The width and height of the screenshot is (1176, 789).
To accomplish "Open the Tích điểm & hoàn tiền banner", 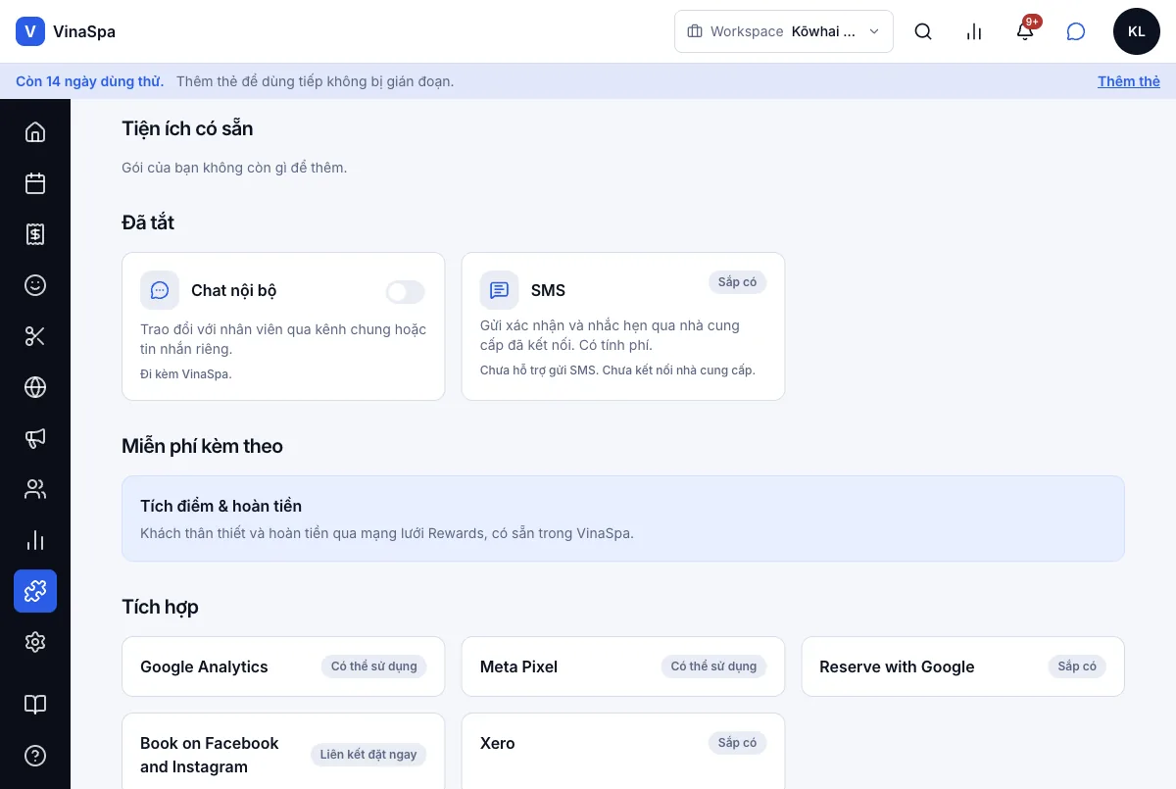I will pyautogui.click(x=623, y=518).
